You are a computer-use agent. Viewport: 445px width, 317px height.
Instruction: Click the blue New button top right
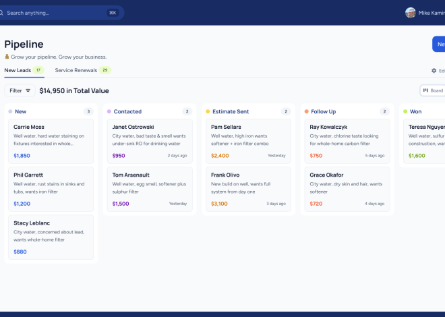(438, 44)
